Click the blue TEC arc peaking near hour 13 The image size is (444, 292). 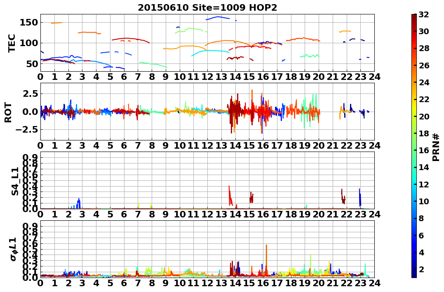[x=218, y=18]
